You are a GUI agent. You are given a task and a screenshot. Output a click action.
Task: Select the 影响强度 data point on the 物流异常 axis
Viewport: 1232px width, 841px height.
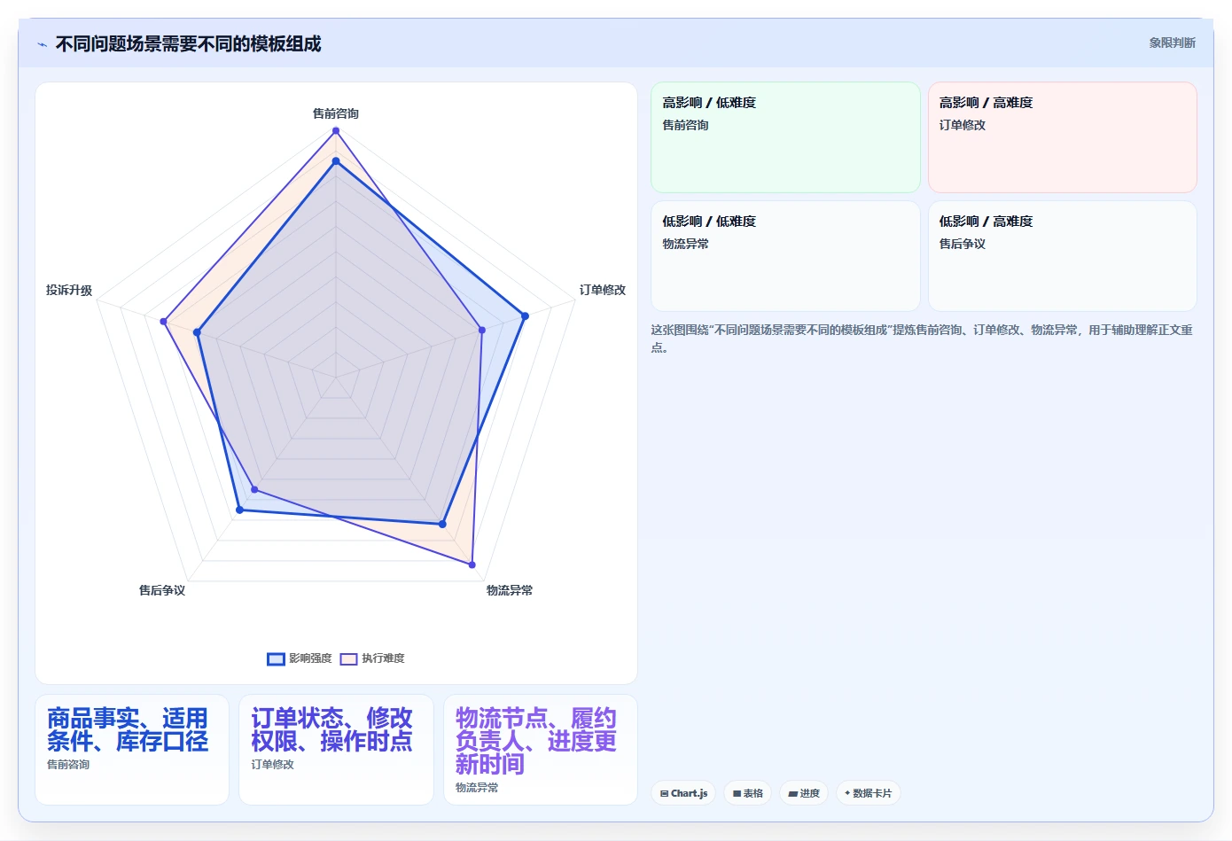coord(442,524)
